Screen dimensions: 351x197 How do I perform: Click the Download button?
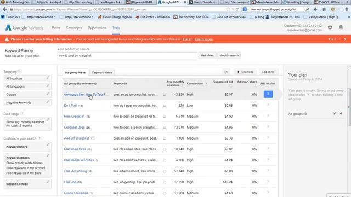[x=245, y=72]
